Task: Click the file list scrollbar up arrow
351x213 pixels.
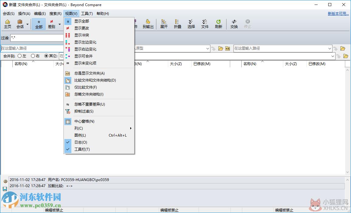Action: click(x=347, y=70)
